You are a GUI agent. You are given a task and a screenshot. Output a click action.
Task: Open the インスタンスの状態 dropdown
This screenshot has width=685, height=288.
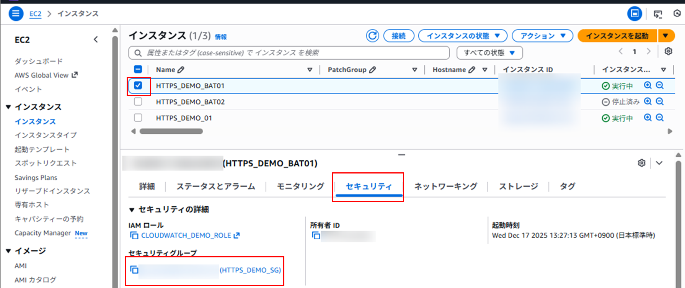(x=463, y=36)
